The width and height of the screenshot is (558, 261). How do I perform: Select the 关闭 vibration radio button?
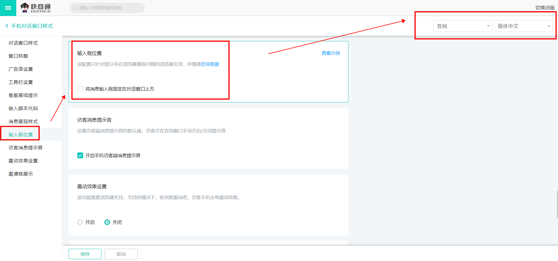(x=107, y=222)
